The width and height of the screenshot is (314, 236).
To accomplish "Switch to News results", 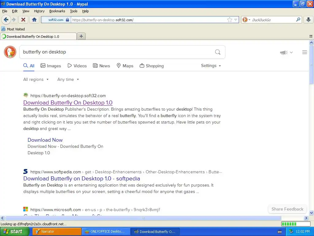I will (x=101, y=66).
